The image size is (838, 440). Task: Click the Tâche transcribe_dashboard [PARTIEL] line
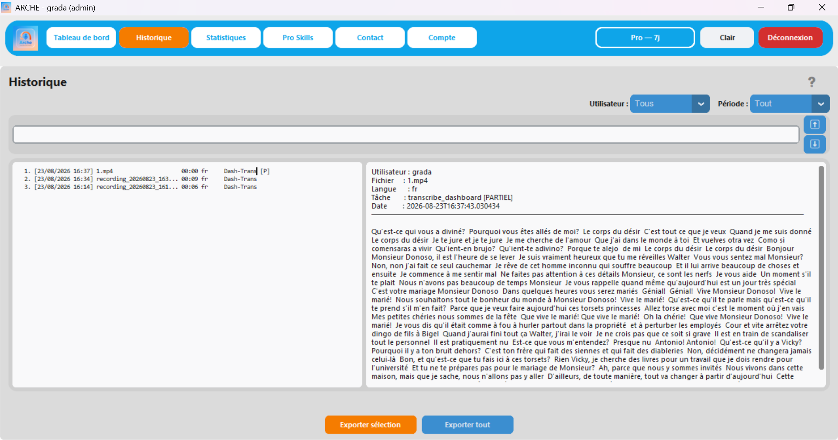click(442, 198)
